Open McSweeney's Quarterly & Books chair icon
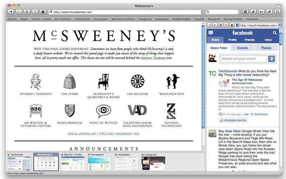286x179 pixels. click(103, 82)
